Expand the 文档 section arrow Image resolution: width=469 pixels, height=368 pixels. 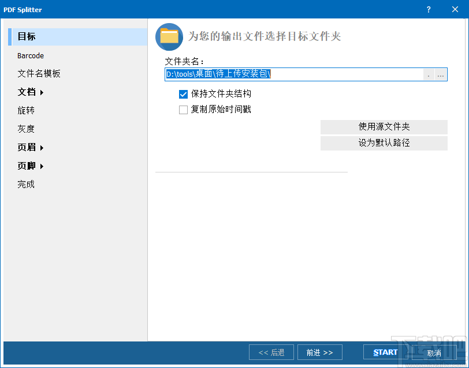[x=41, y=92]
